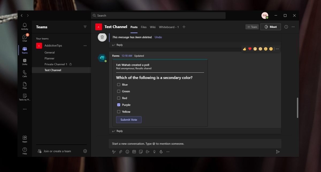Image resolution: width=321 pixels, height=172 pixels.
Task: Reply to the Forms poll message
Action: pos(117,131)
